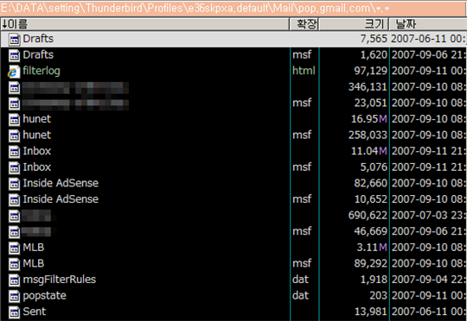The height and width of the screenshot is (321, 467).
Task: Click the icon of the 690,622 byte file
Action: 14,216
